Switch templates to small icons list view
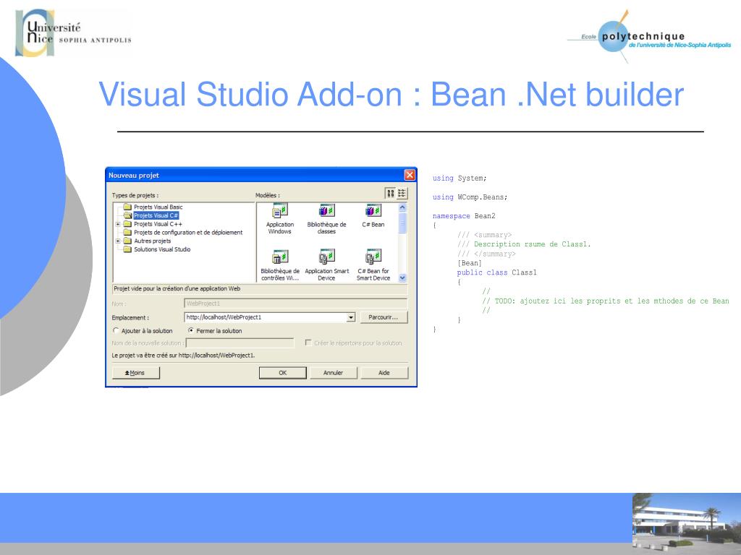 click(x=402, y=193)
